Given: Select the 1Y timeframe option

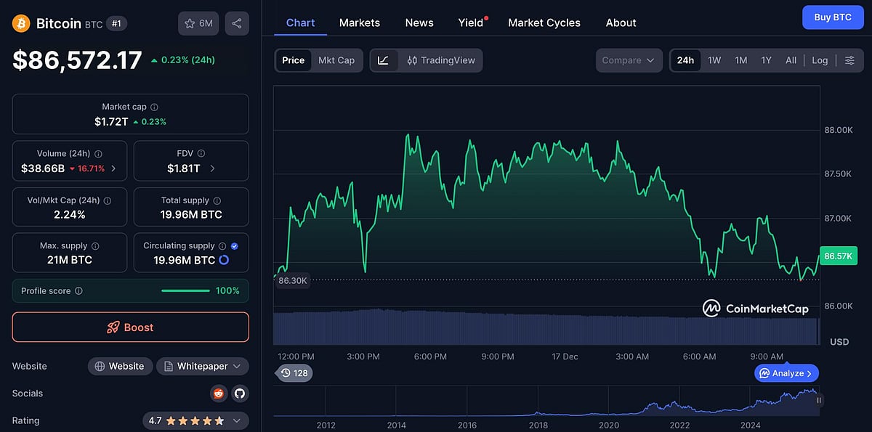Looking at the screenshot, I should [766, 60].
